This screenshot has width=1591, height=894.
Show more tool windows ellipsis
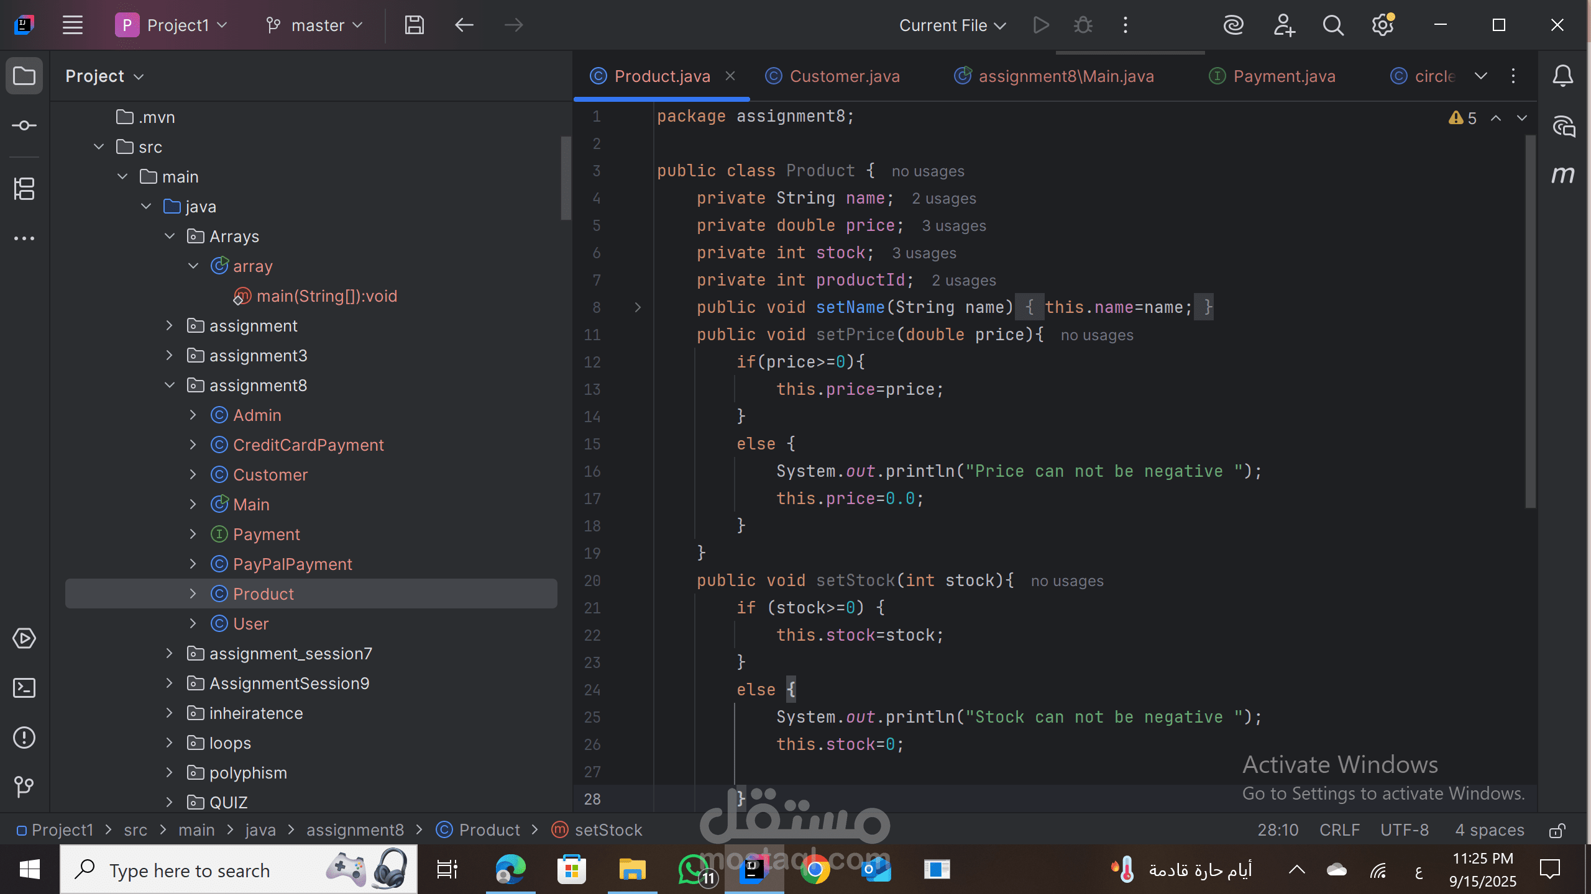click(x=24, y=238)
